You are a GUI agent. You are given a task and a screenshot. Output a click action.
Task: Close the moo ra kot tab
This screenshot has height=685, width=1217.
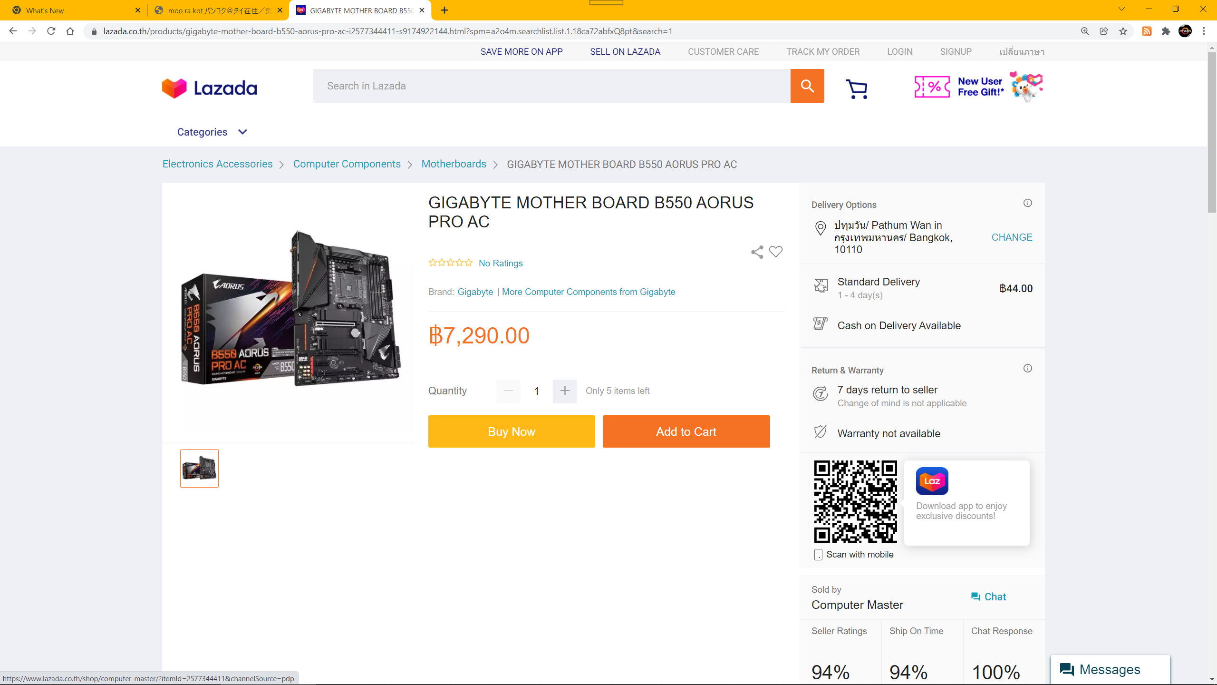pyautogui.click(x=280, y=10)
